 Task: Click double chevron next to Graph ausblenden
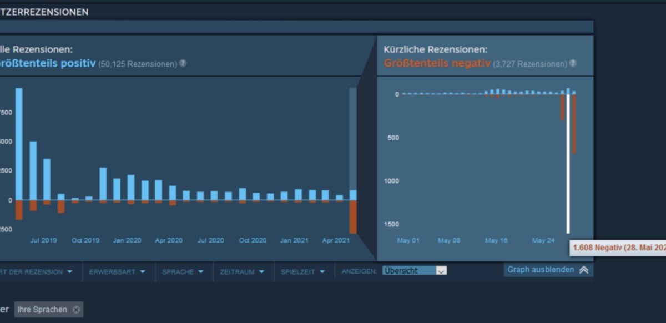pyautogui.click(x=583, y=270)
